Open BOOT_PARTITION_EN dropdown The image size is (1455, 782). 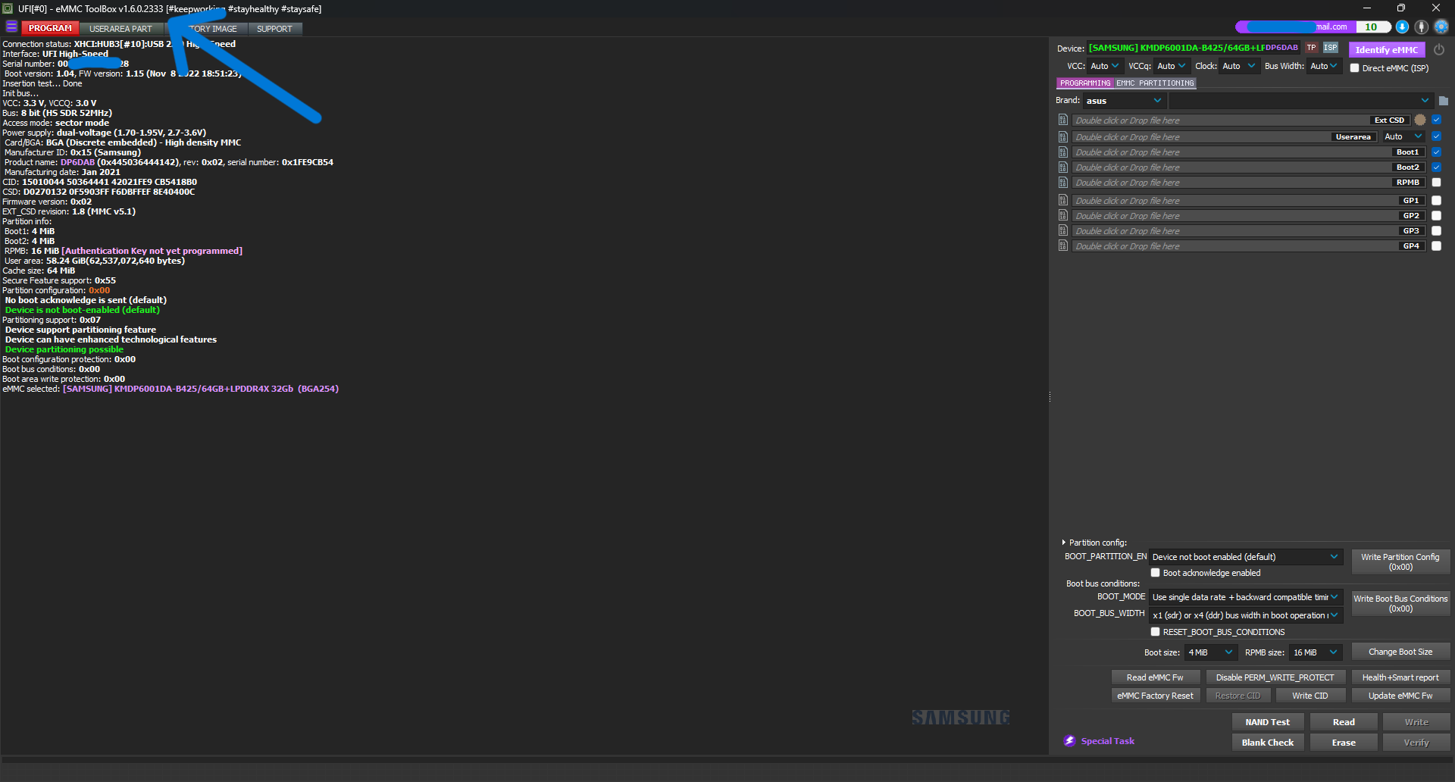click(x=1245, y=556)
